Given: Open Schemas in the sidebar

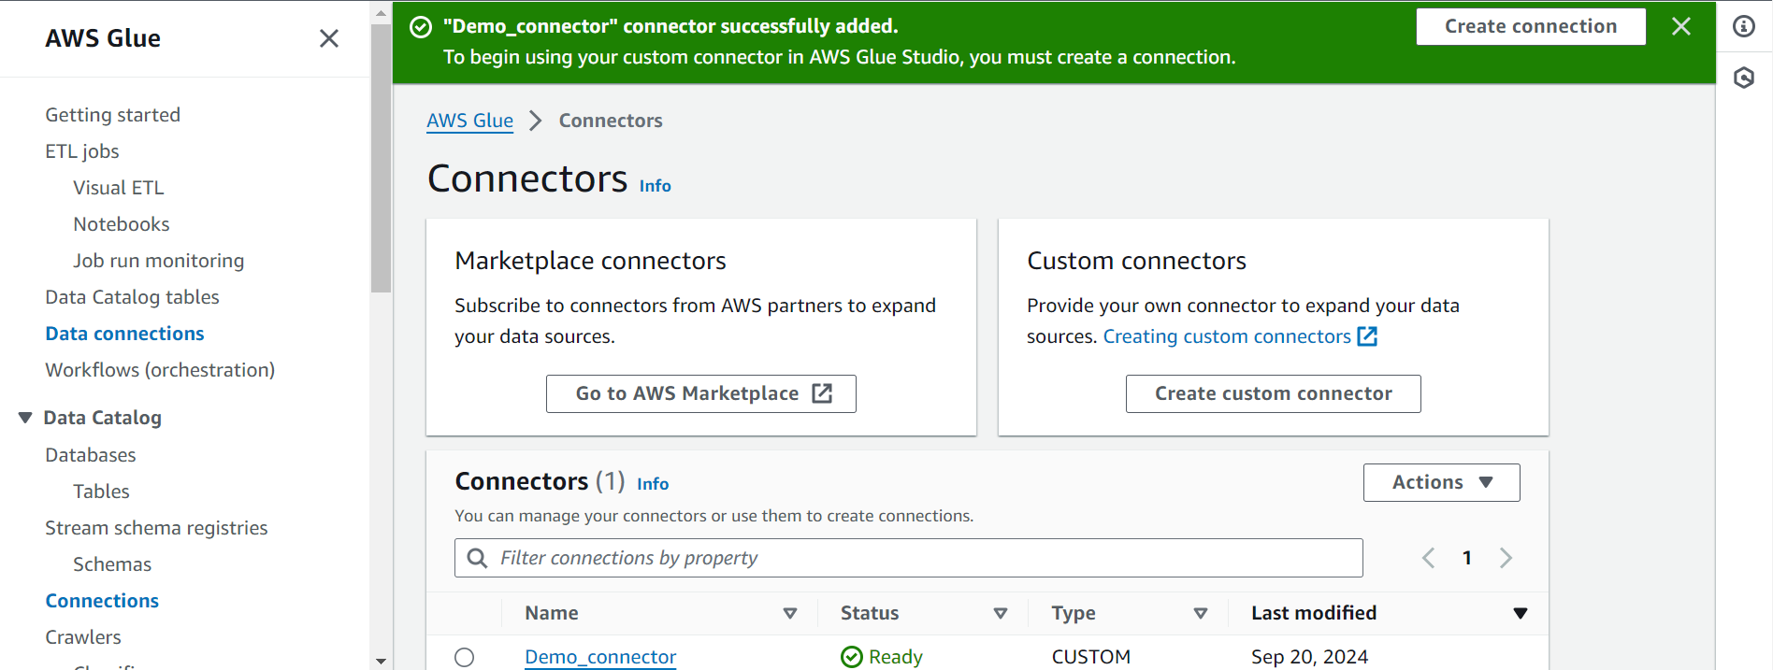Looking at the screenshot, I should pos(112,564).
